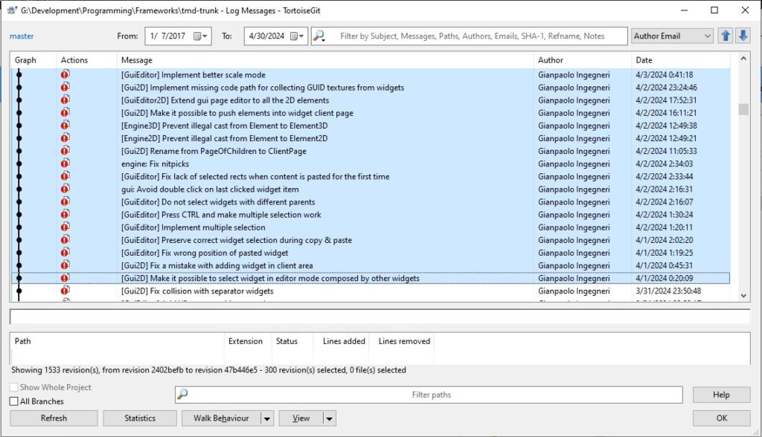762x437 pixels.
Task: Click action icon for 'engine: Fix nitpicks' commit
Action: tap(65, 164)
